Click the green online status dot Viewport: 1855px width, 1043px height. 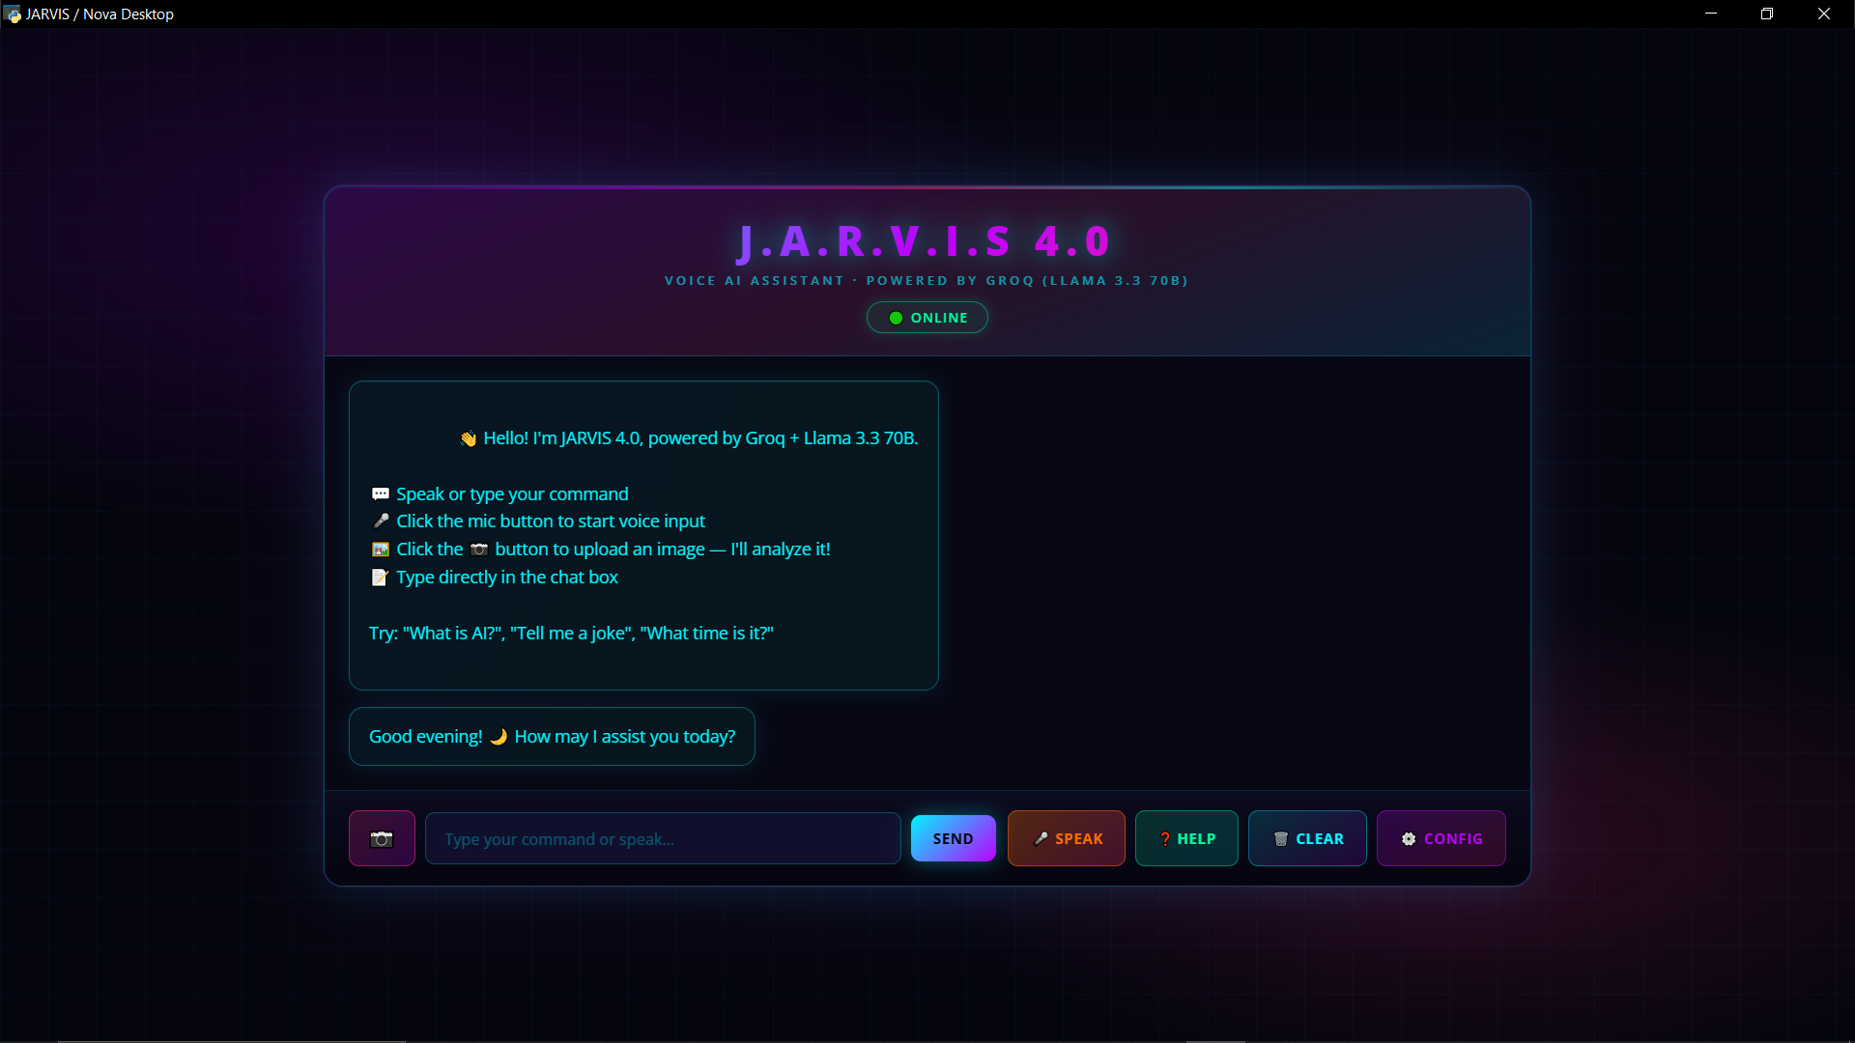point(896,318)
